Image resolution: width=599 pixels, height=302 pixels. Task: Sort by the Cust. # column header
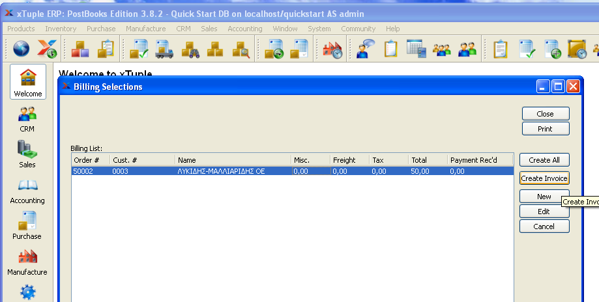pyautogui.click(x=143, y=160)
